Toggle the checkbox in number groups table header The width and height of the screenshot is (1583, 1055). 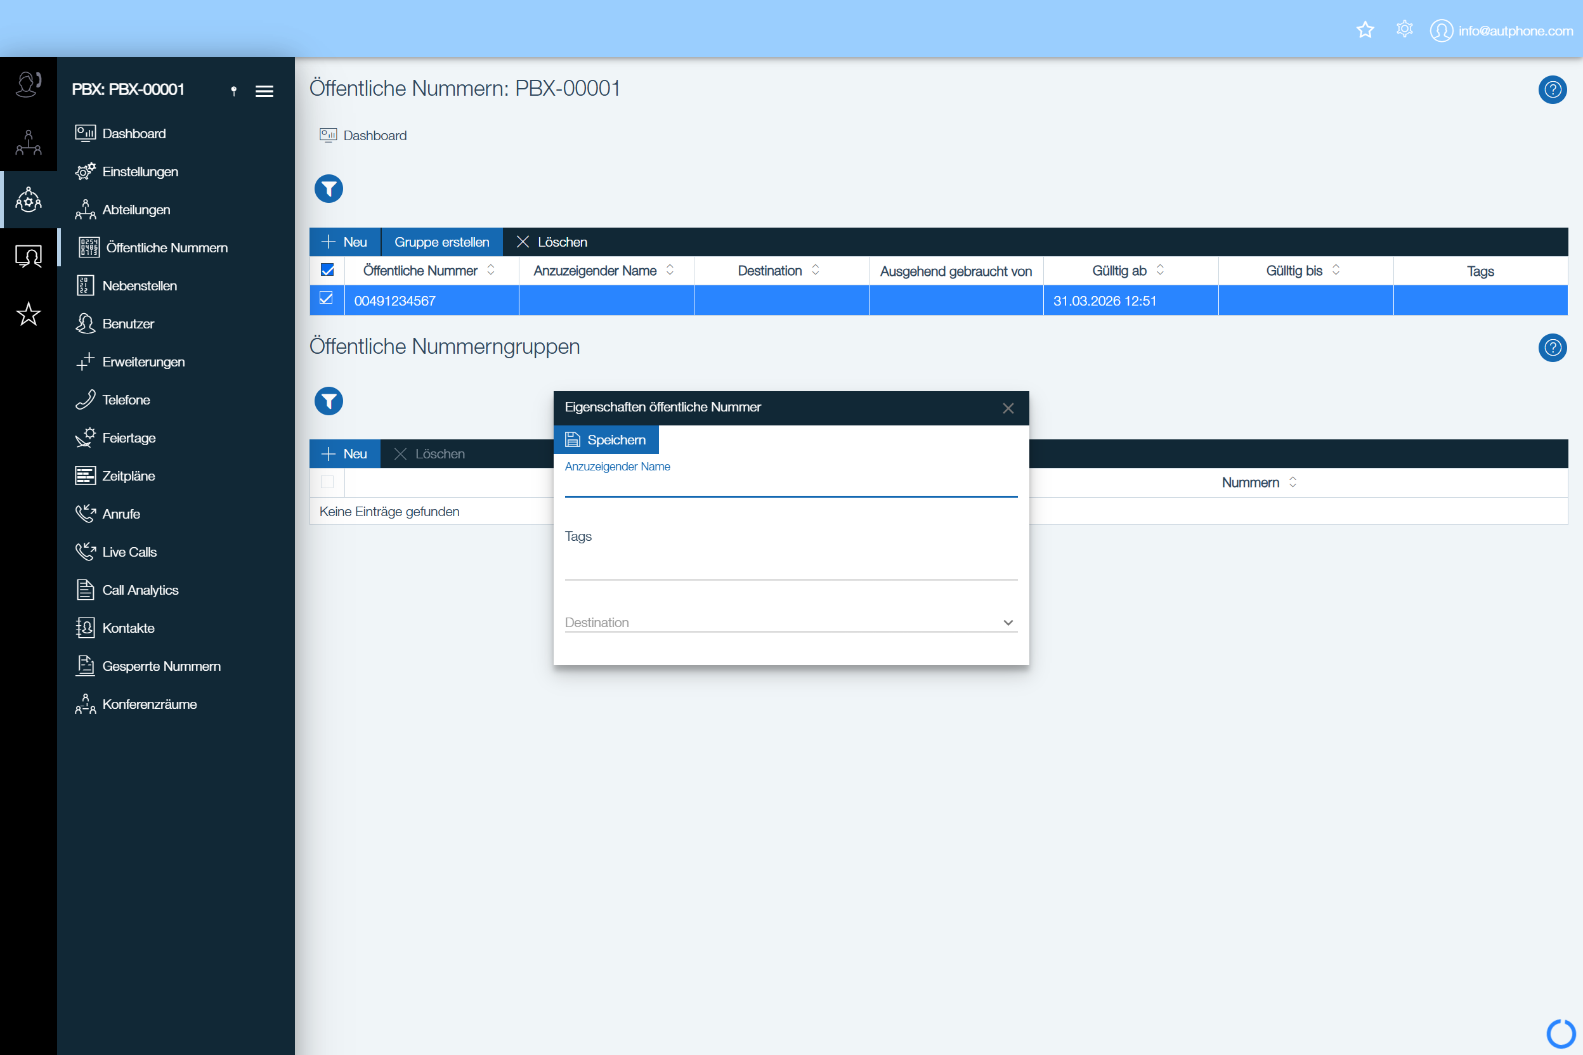pyautogui.click(x=327, y=482)
